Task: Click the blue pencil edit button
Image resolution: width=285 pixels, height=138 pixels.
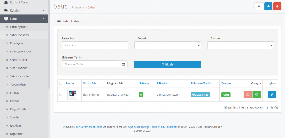Action: tap(272, 95)
